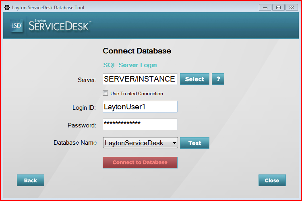This screenshot has height=201, width=302.
Task: Click the SQL Server Login heading
Action: click(x=130, y=65)
